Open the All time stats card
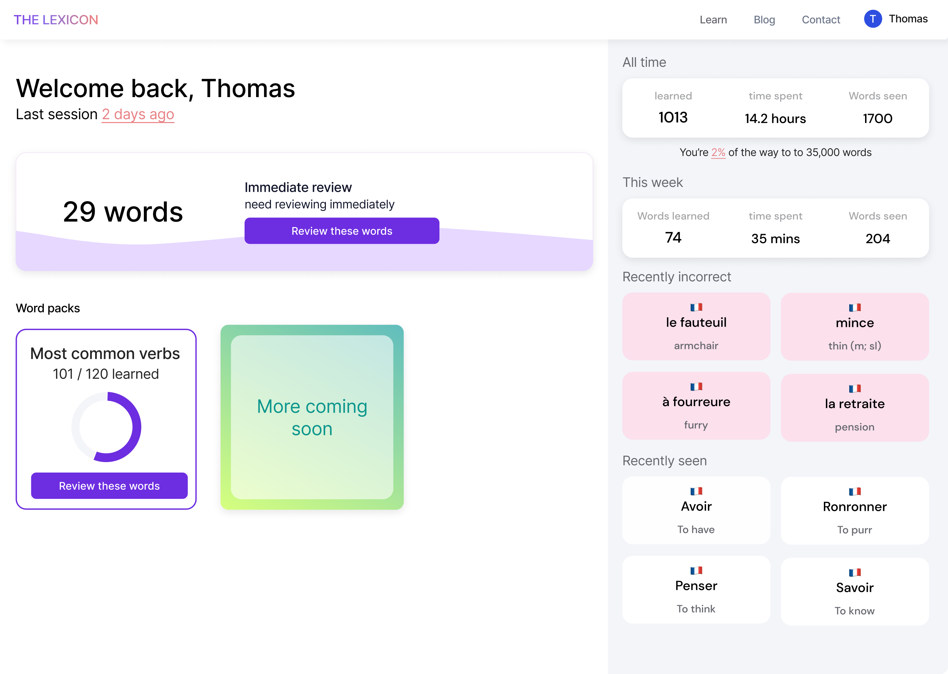 pos(775,108)
